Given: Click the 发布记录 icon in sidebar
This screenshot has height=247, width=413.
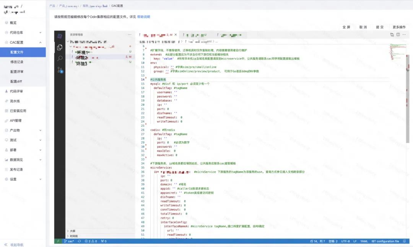Looking at the screenshot, I should tap(7, 169).
